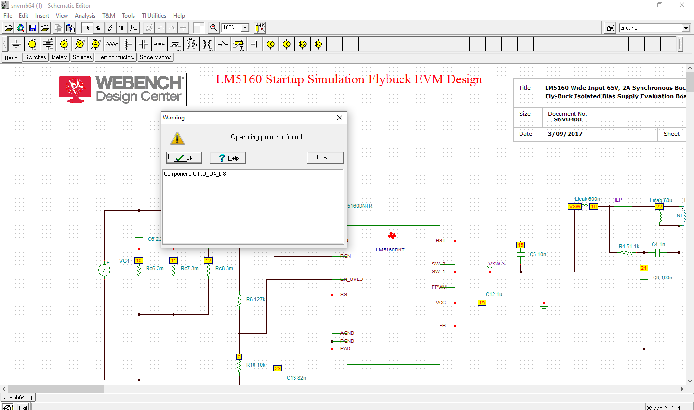
Task: Pick the voltmeter (V) component icon
Action: click(80, 44)
